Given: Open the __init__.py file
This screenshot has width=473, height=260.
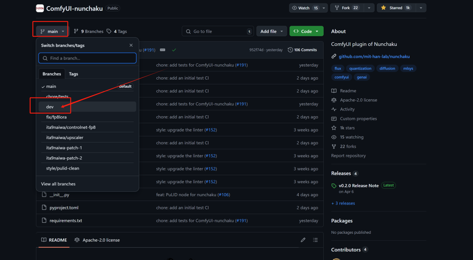Looking at the screenshot, I should point(60,195).
